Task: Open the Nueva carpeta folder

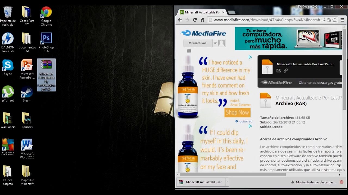Action: pos(8,175)
